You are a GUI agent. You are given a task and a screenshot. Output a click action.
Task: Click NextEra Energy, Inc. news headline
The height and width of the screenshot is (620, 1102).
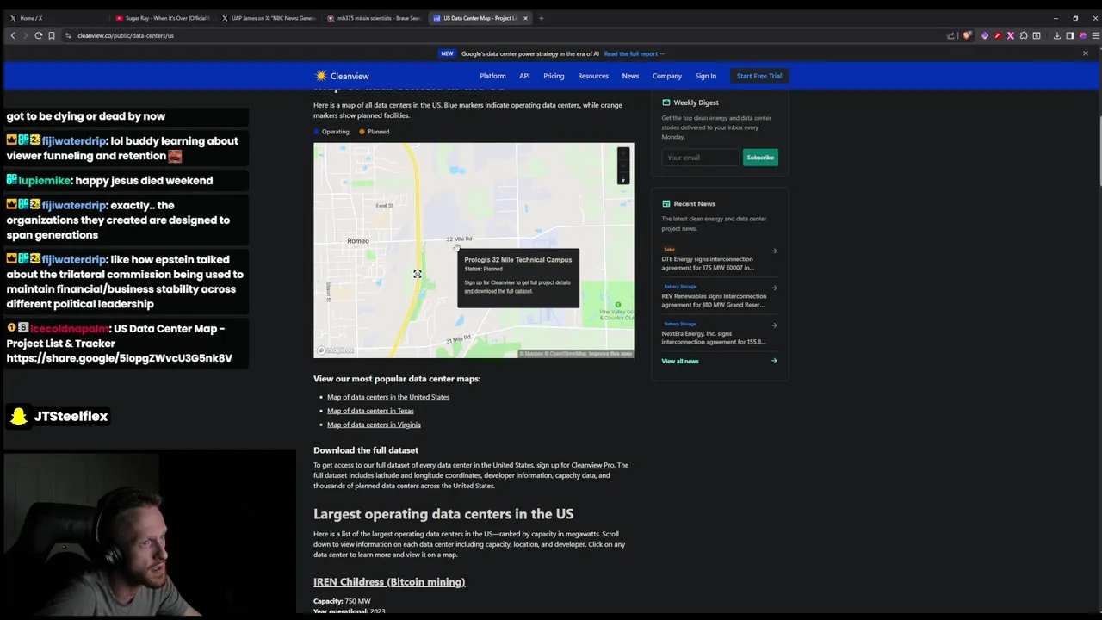tap(714, 338)
